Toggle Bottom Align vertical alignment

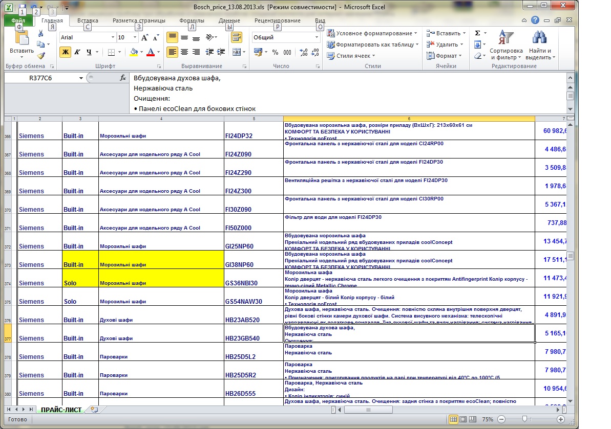(196, 37)
